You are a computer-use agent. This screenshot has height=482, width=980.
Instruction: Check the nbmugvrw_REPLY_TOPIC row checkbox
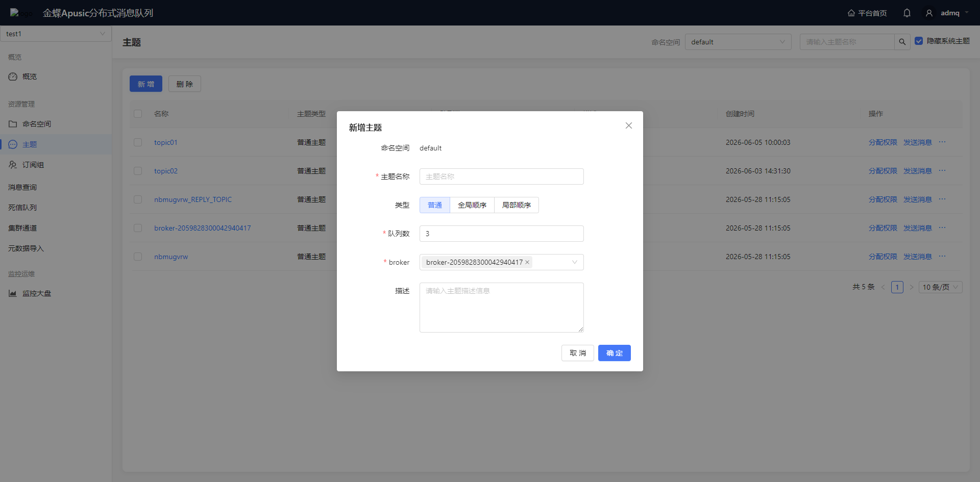coord(138,199)
